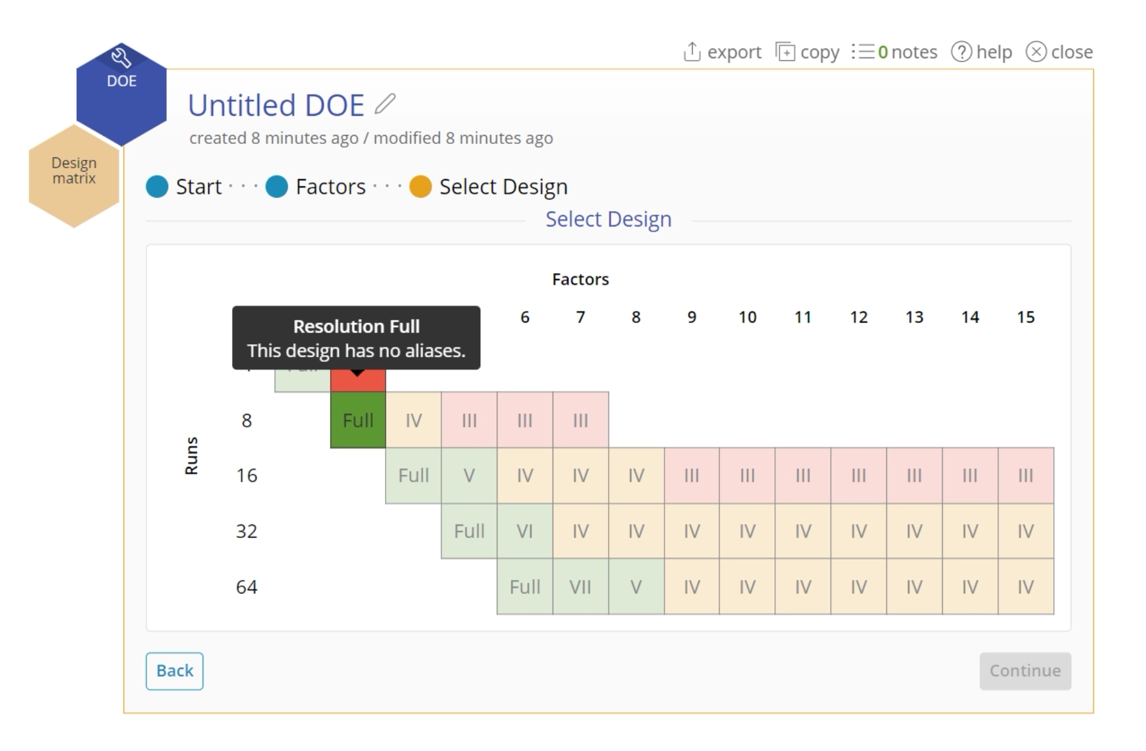
Task: Go to the Factors step
Action: [277, 187]
